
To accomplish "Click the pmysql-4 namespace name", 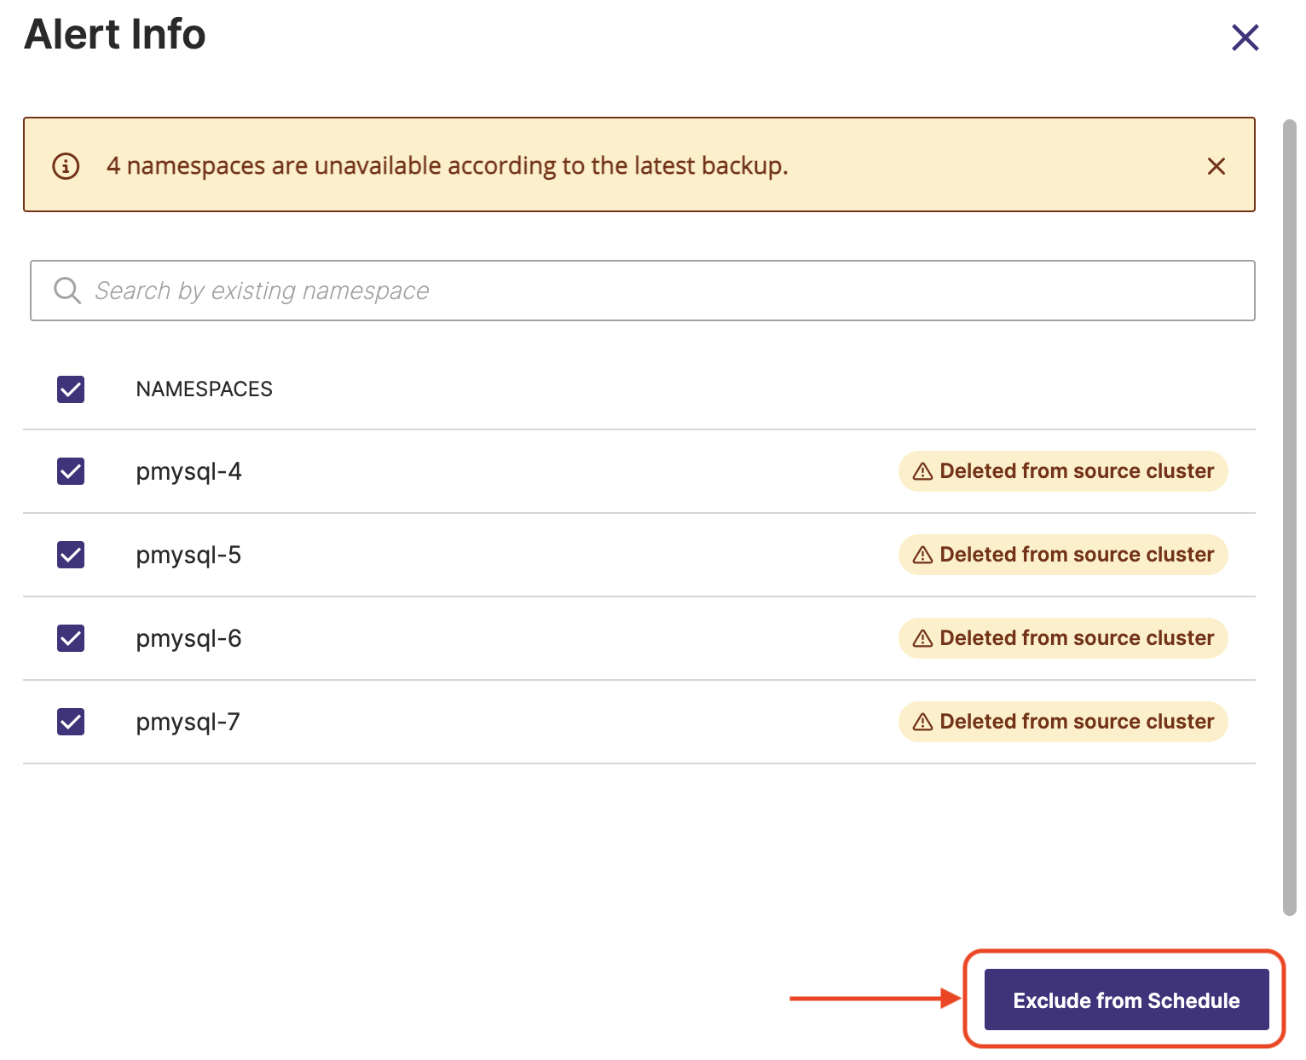I will pyautogui.click(x=188, y=471).
